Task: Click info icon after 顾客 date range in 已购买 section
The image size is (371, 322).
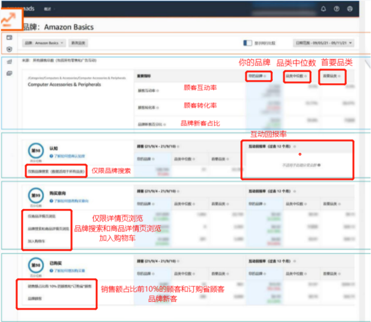Action: point(178,261)
